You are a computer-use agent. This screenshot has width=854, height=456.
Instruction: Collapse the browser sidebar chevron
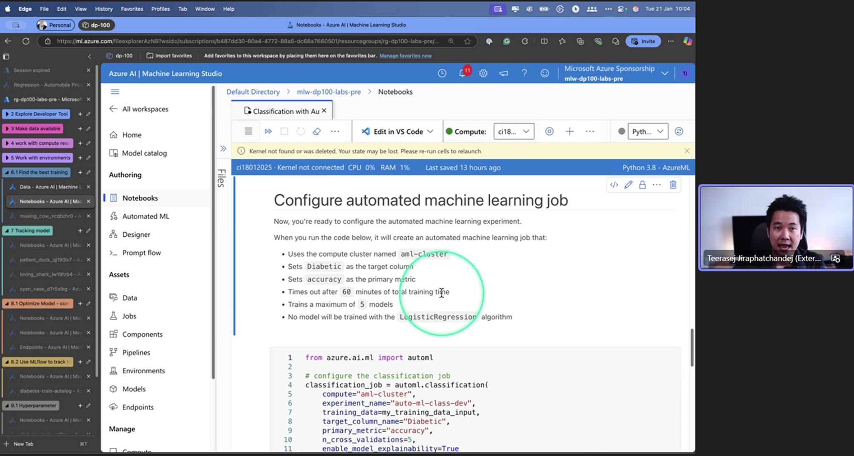(89, 56)
